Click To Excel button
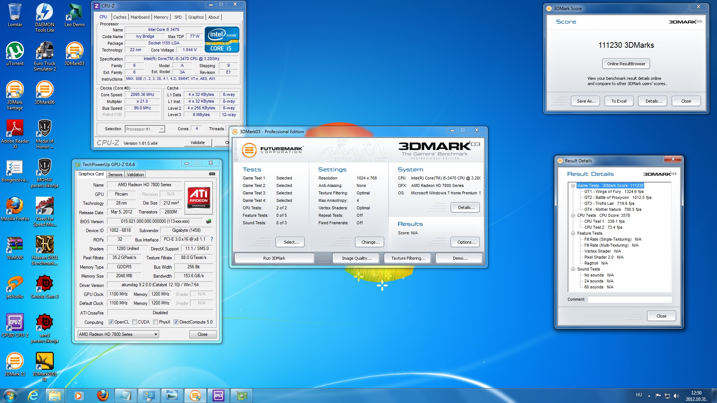This screenshot has width=717, height=403. tap(619, 101)
